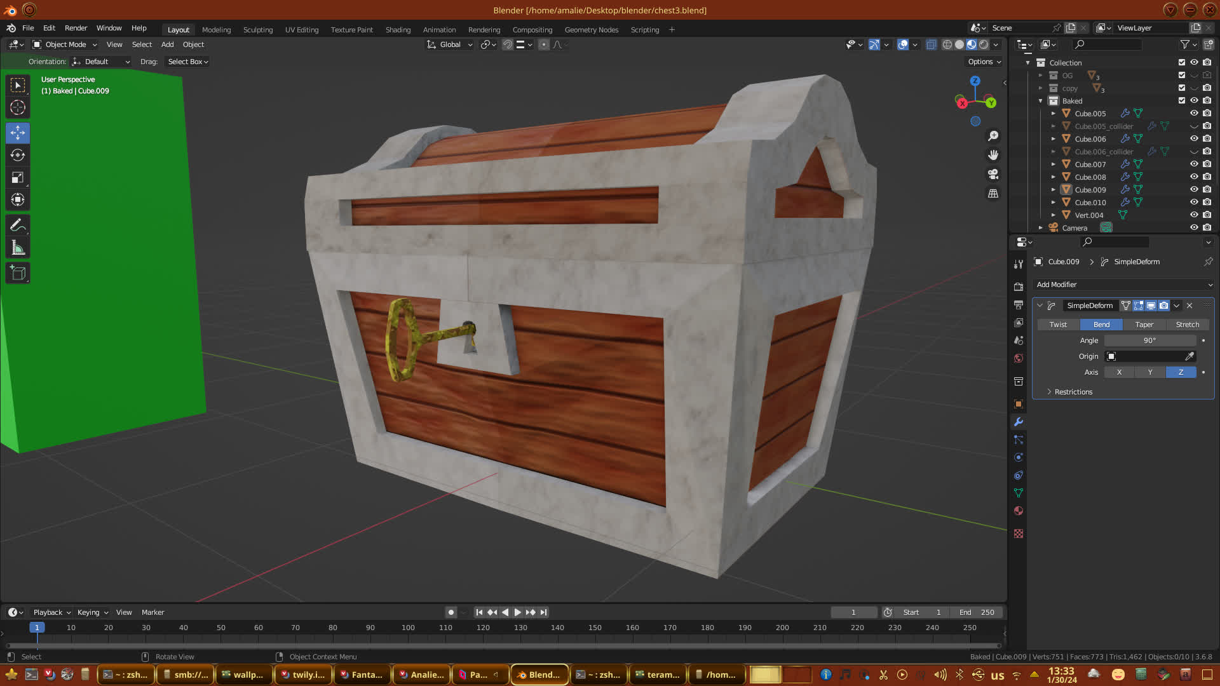This screenshot has width=1220, height=686.
Task: Select the Rotate tool in toolbar
Action: 18,155
